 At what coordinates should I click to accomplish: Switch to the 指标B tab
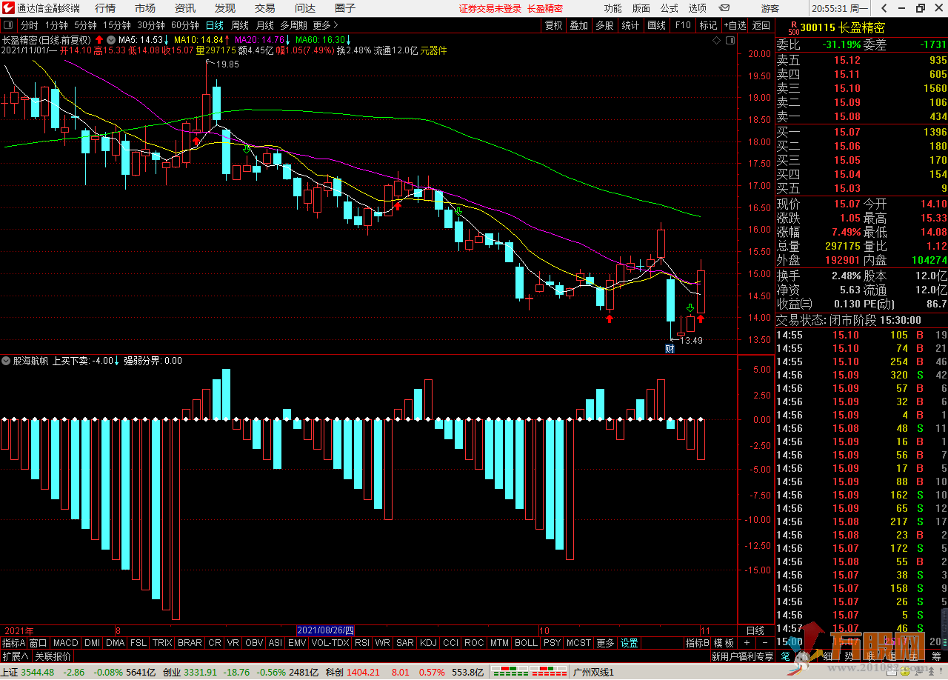point(697,643)
